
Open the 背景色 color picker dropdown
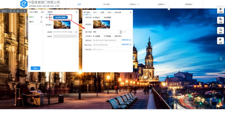(x=76, y=36)
